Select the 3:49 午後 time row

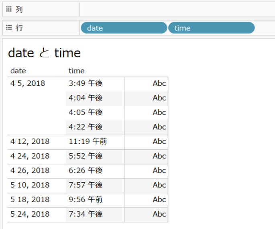pos(86,84)
